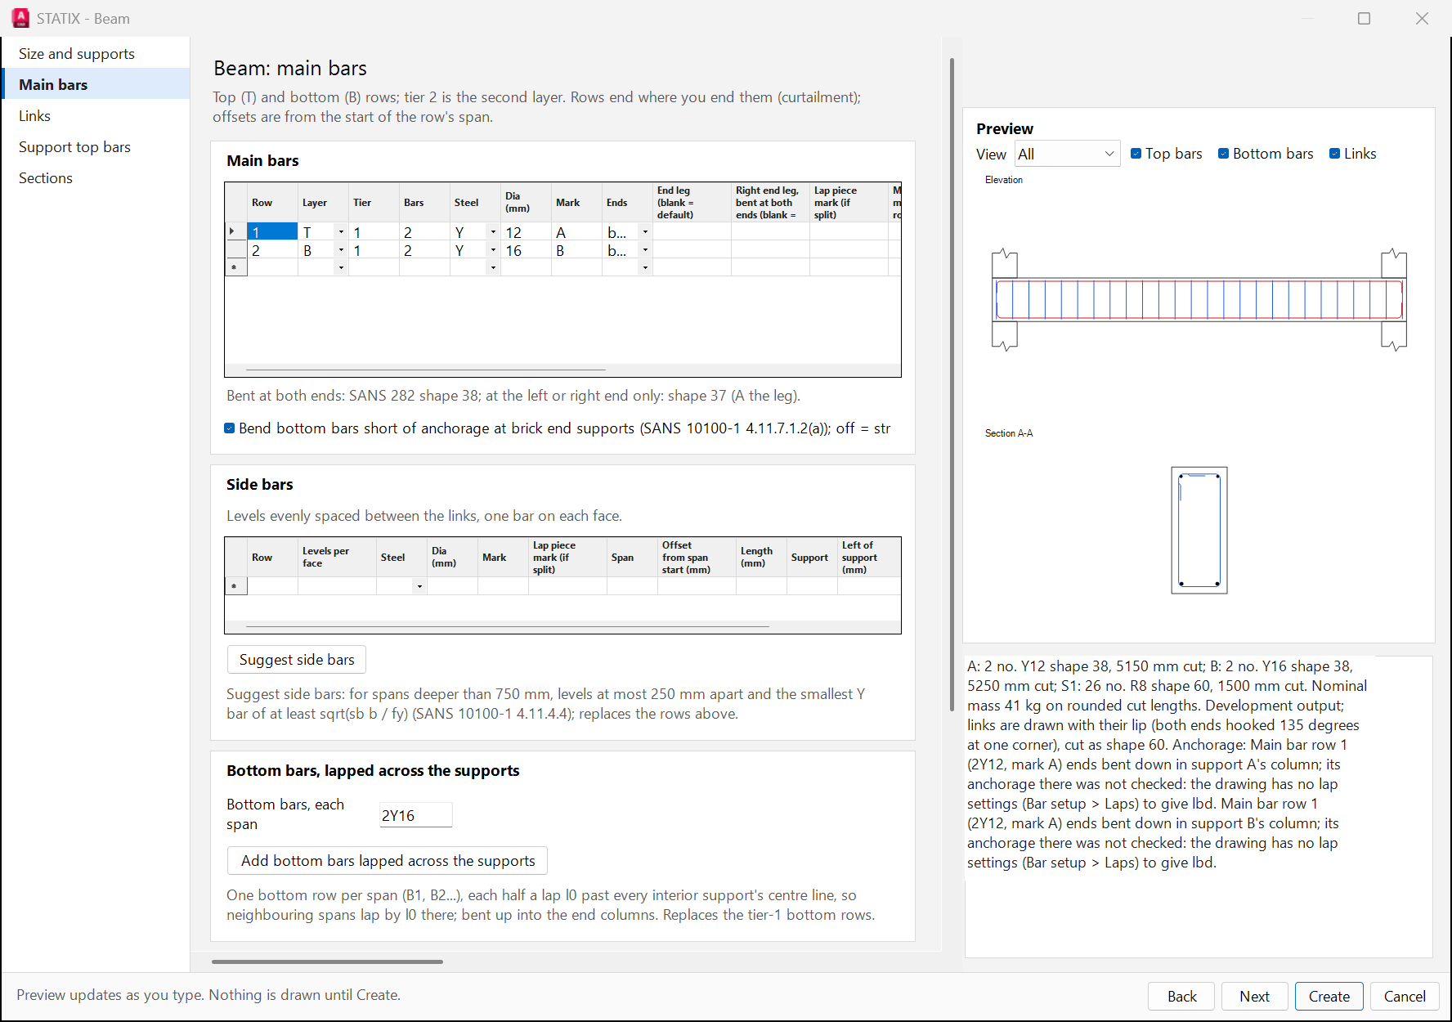Viewport: 1452px width, 1022px height.
Task: Click the STATIX app icon in title bar
Action: (x=20, y=18)
